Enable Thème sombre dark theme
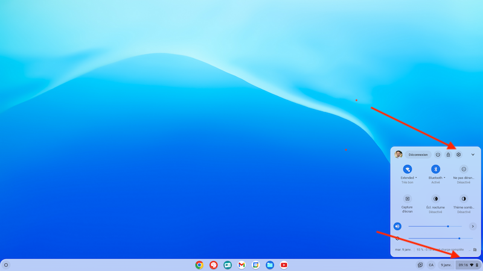The height and width of the screenshot is (271, 483). coord(464,199)
